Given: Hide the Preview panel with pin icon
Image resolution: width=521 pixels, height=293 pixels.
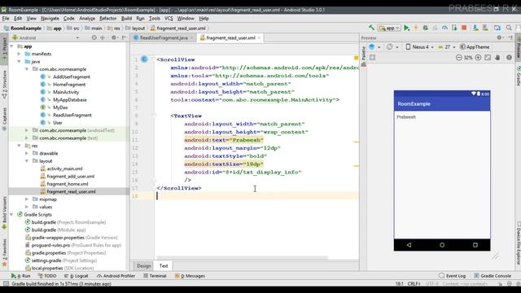Looking at the screenshot, I should pos(510,38).
